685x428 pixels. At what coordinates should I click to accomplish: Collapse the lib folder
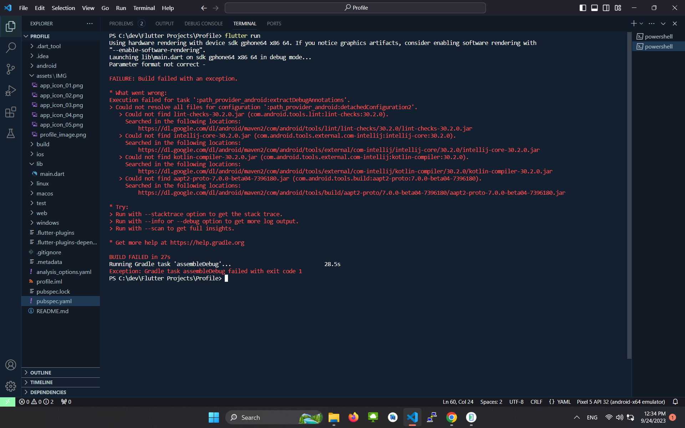[x=61, y=164]
